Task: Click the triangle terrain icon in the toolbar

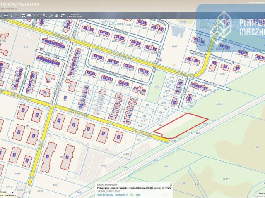Action: point(57,16)
